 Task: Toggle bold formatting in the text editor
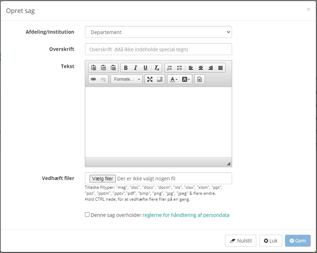point(126,68)
